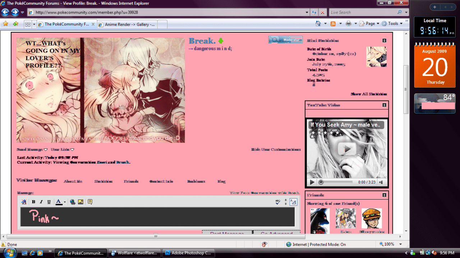Viewport: 460px width, 258px height.
Task: Go back with the browser Back button
Action: (5, 13)
